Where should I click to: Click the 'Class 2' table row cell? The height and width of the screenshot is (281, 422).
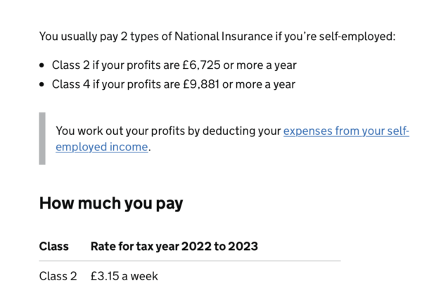[58, 276]
